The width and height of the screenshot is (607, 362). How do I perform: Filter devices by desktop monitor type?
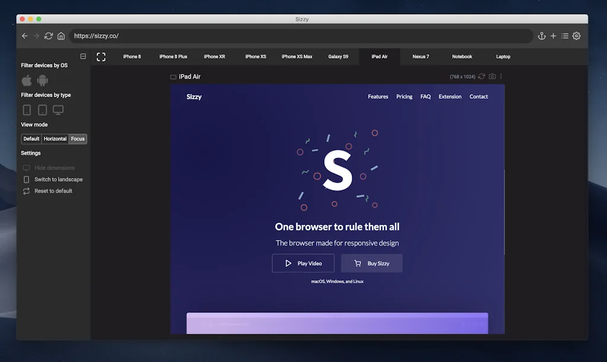click(x=58, y=110)
